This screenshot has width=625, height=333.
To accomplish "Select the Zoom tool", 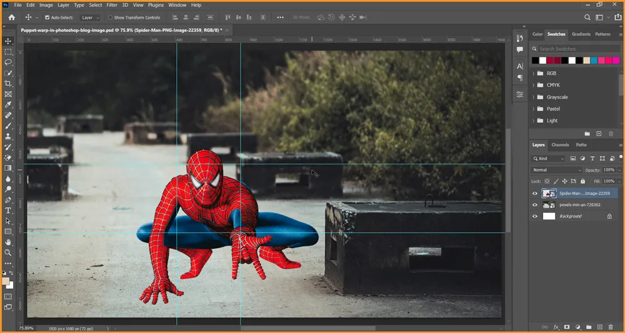I will pyautogui.click(x=8, y=252).
